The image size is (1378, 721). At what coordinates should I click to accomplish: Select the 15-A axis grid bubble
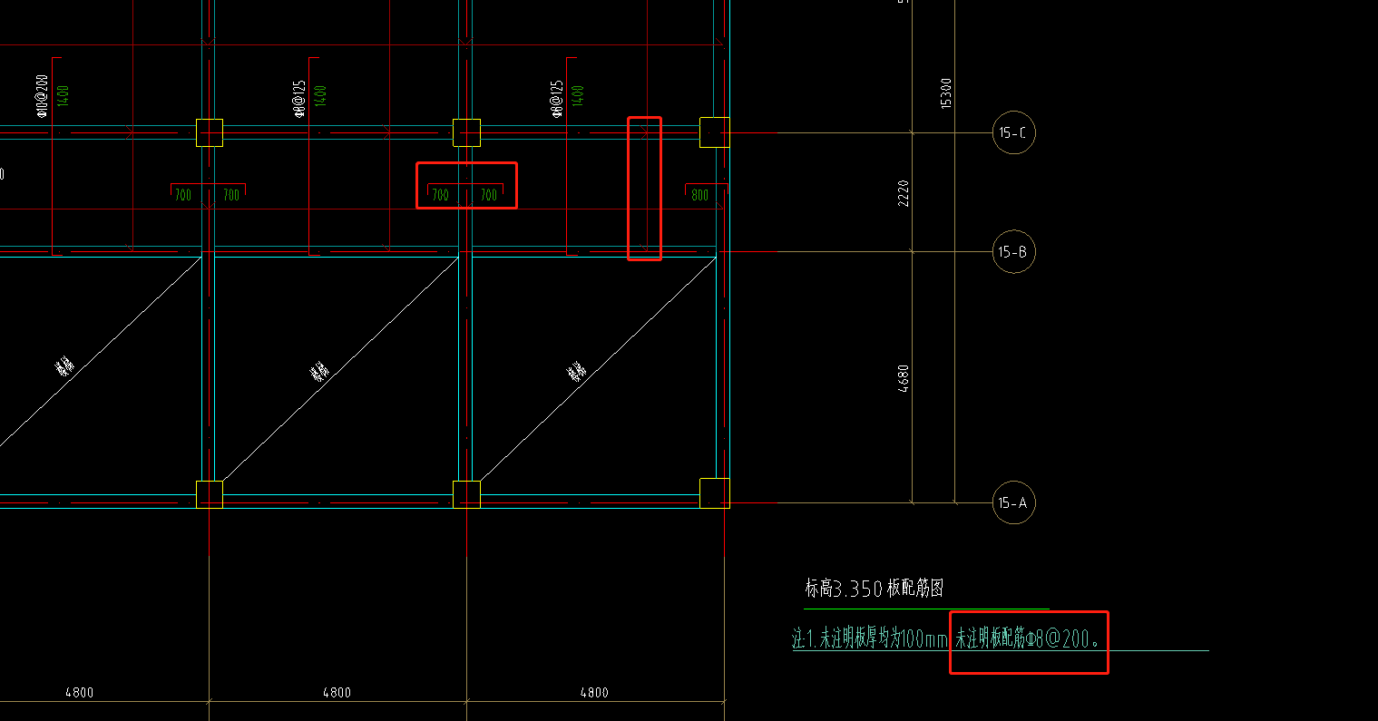[x=1013, y=502]
